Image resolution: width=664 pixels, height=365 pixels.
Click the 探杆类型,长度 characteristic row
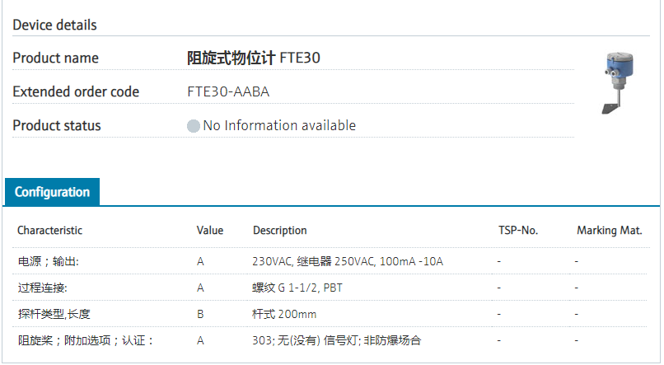tap(54, 314)
